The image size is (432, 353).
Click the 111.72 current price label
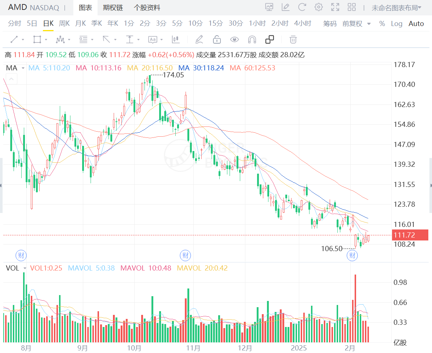410,235
